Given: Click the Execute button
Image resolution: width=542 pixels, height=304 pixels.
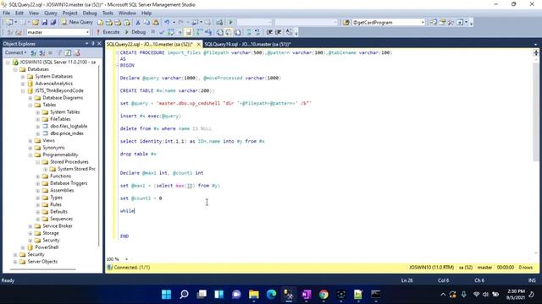Looking at the screenshot, I should coord(108,32).
